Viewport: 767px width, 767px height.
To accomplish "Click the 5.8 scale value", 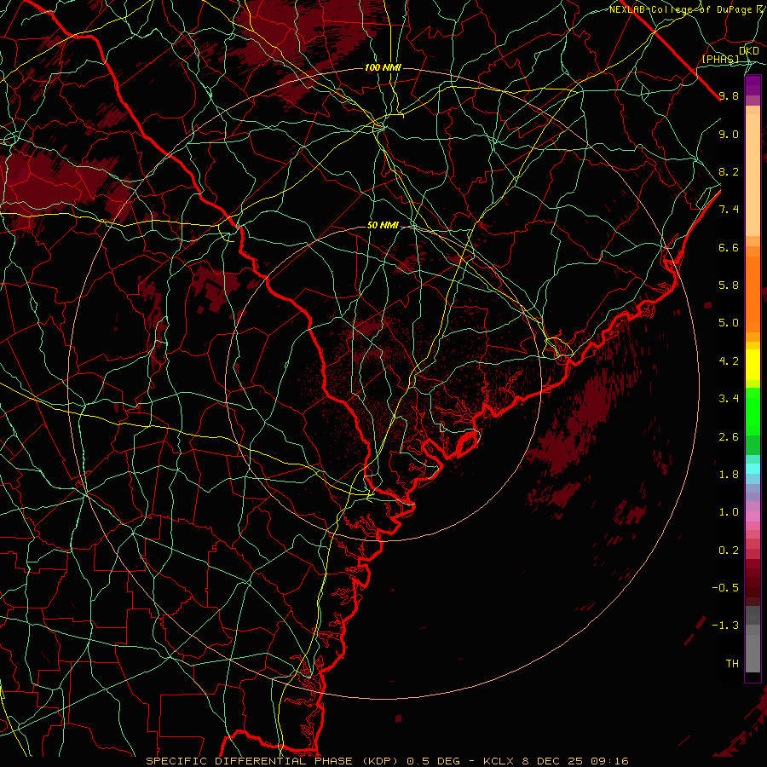I will pos(729,285).
